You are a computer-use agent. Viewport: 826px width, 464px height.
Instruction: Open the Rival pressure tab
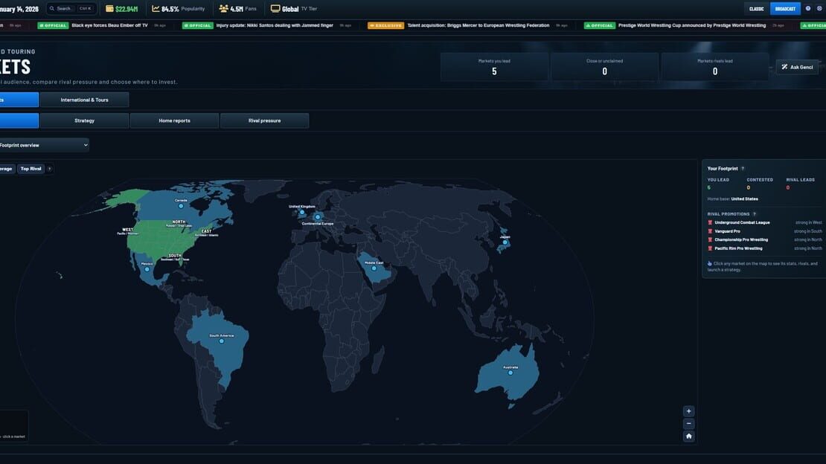pos(264,120)
